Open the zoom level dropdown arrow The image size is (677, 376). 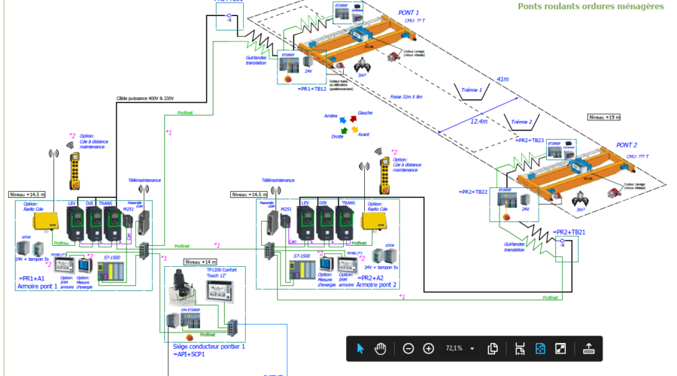click(472, 348)
